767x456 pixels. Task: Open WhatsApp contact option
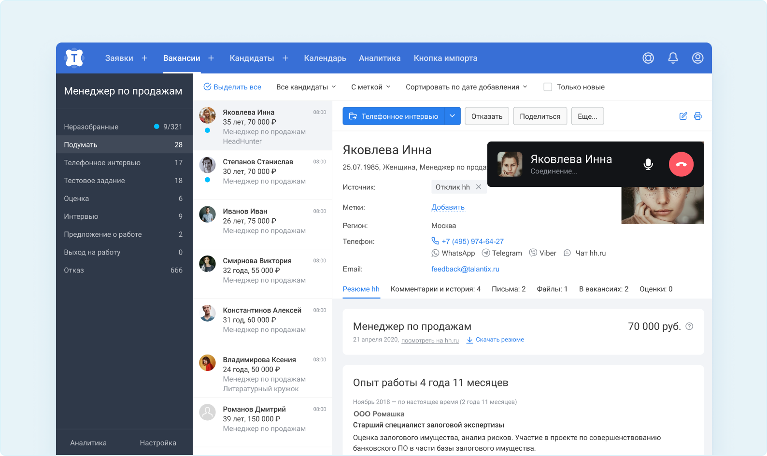tap(453, 253)
